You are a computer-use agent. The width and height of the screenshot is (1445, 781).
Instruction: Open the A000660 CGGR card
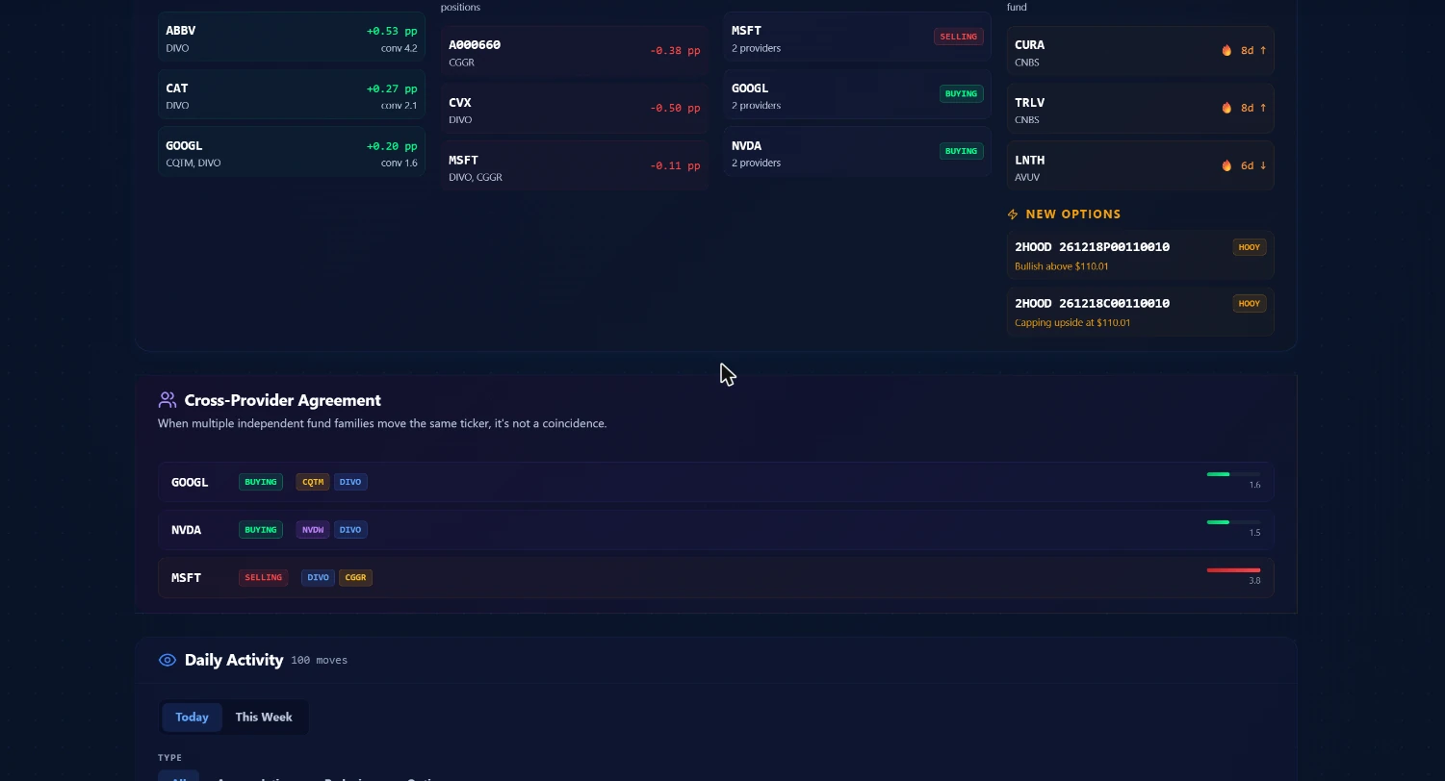[x=575, y=52]
